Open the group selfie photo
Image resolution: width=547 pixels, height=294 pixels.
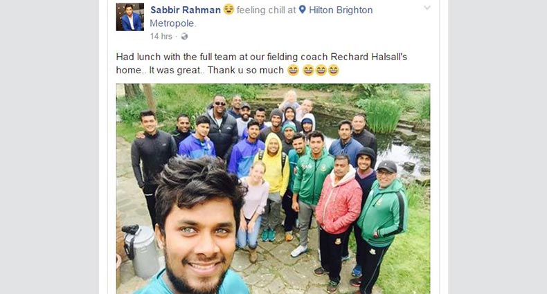[x=273, y=188]
